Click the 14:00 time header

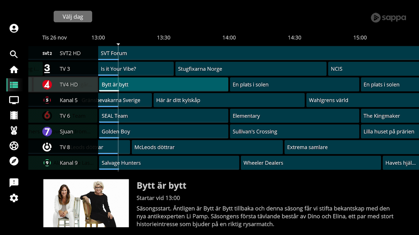tap(229, 38)
